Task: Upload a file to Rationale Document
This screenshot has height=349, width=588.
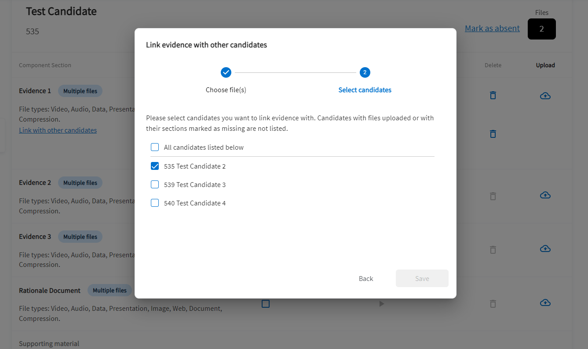Action: [x=545, y=302]
